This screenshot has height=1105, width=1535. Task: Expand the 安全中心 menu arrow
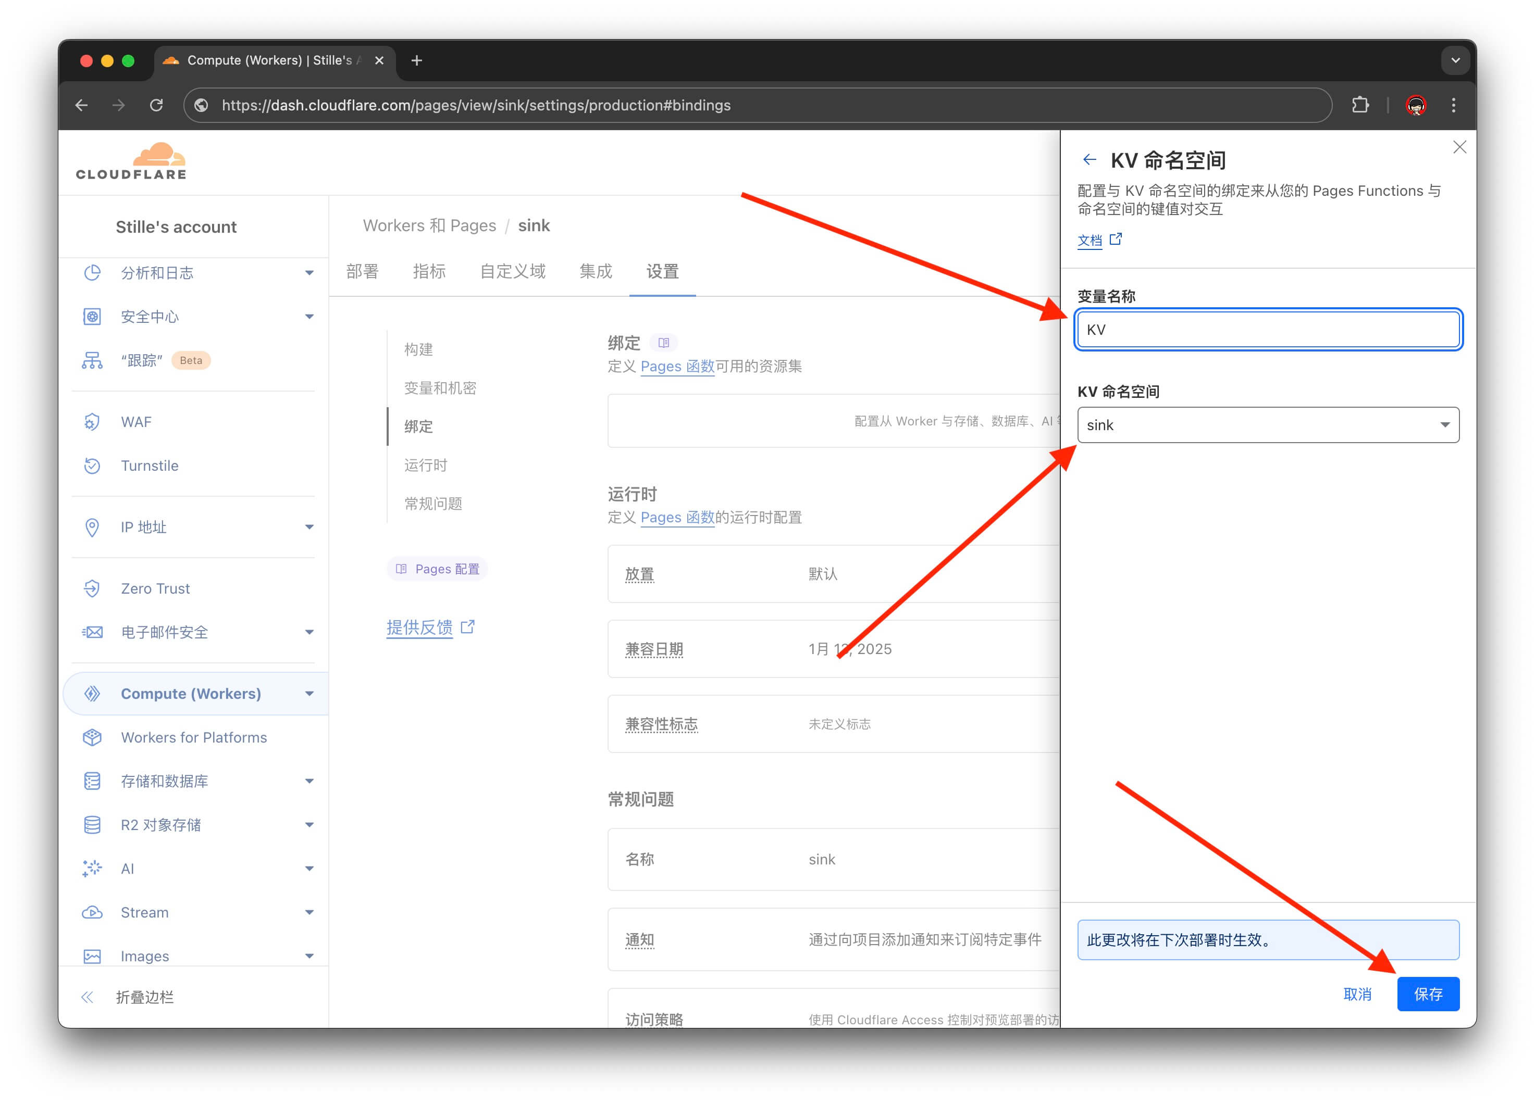tap(310, 317)
